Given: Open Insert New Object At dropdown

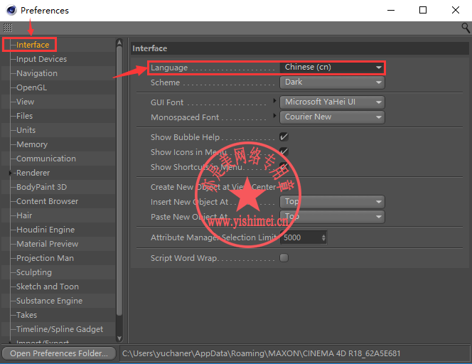Looking at the screenshot, I should pyautogui.click(x=332, y=202).
